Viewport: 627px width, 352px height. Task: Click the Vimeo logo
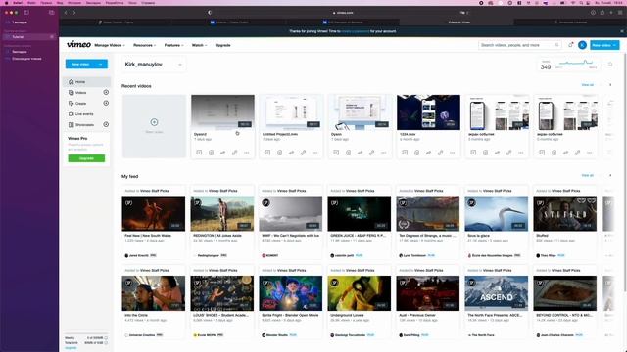point(78,44)
